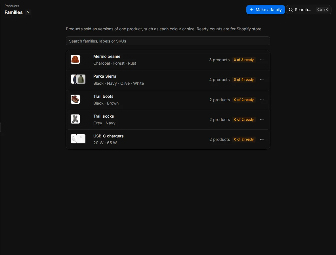The width and height of the screenshot is (336, 255).
Task: Open the USB-C chargers family
Action: [x=168, y=139]
